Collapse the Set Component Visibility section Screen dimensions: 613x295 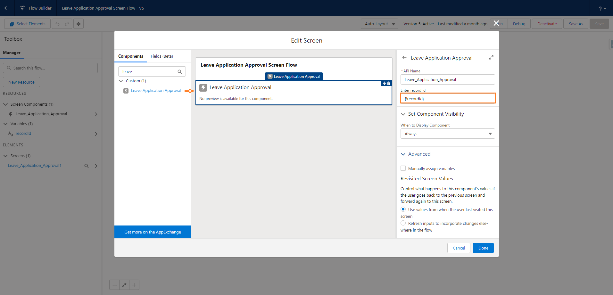403,114
